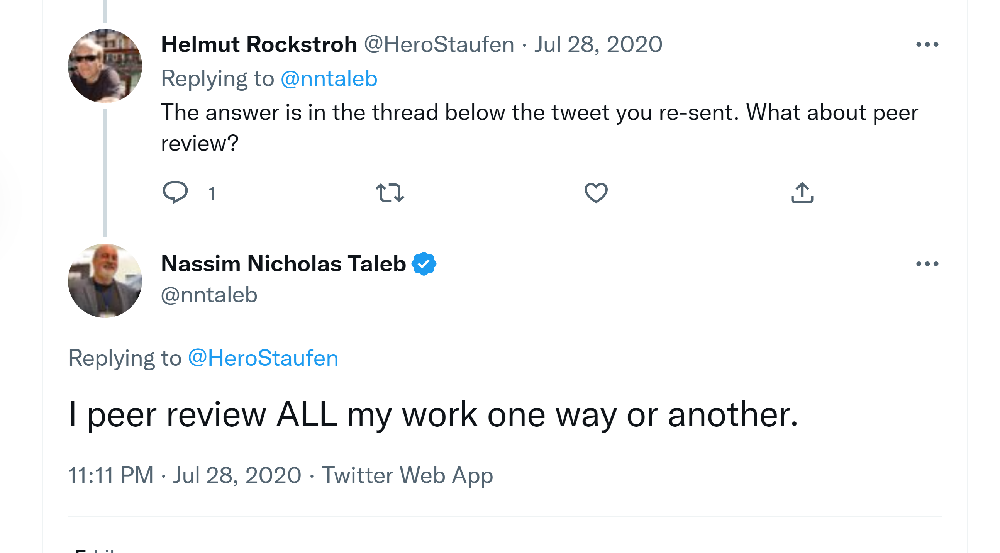Reply to Helmut Rockstroh's tweet

tap(175, 192)
